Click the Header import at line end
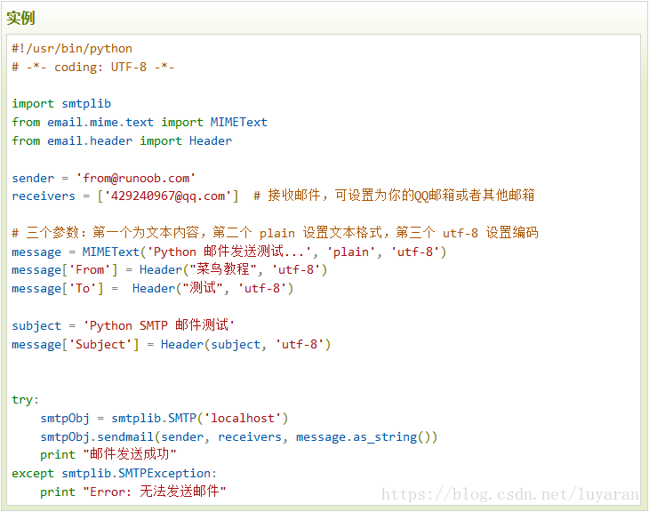 211,140
